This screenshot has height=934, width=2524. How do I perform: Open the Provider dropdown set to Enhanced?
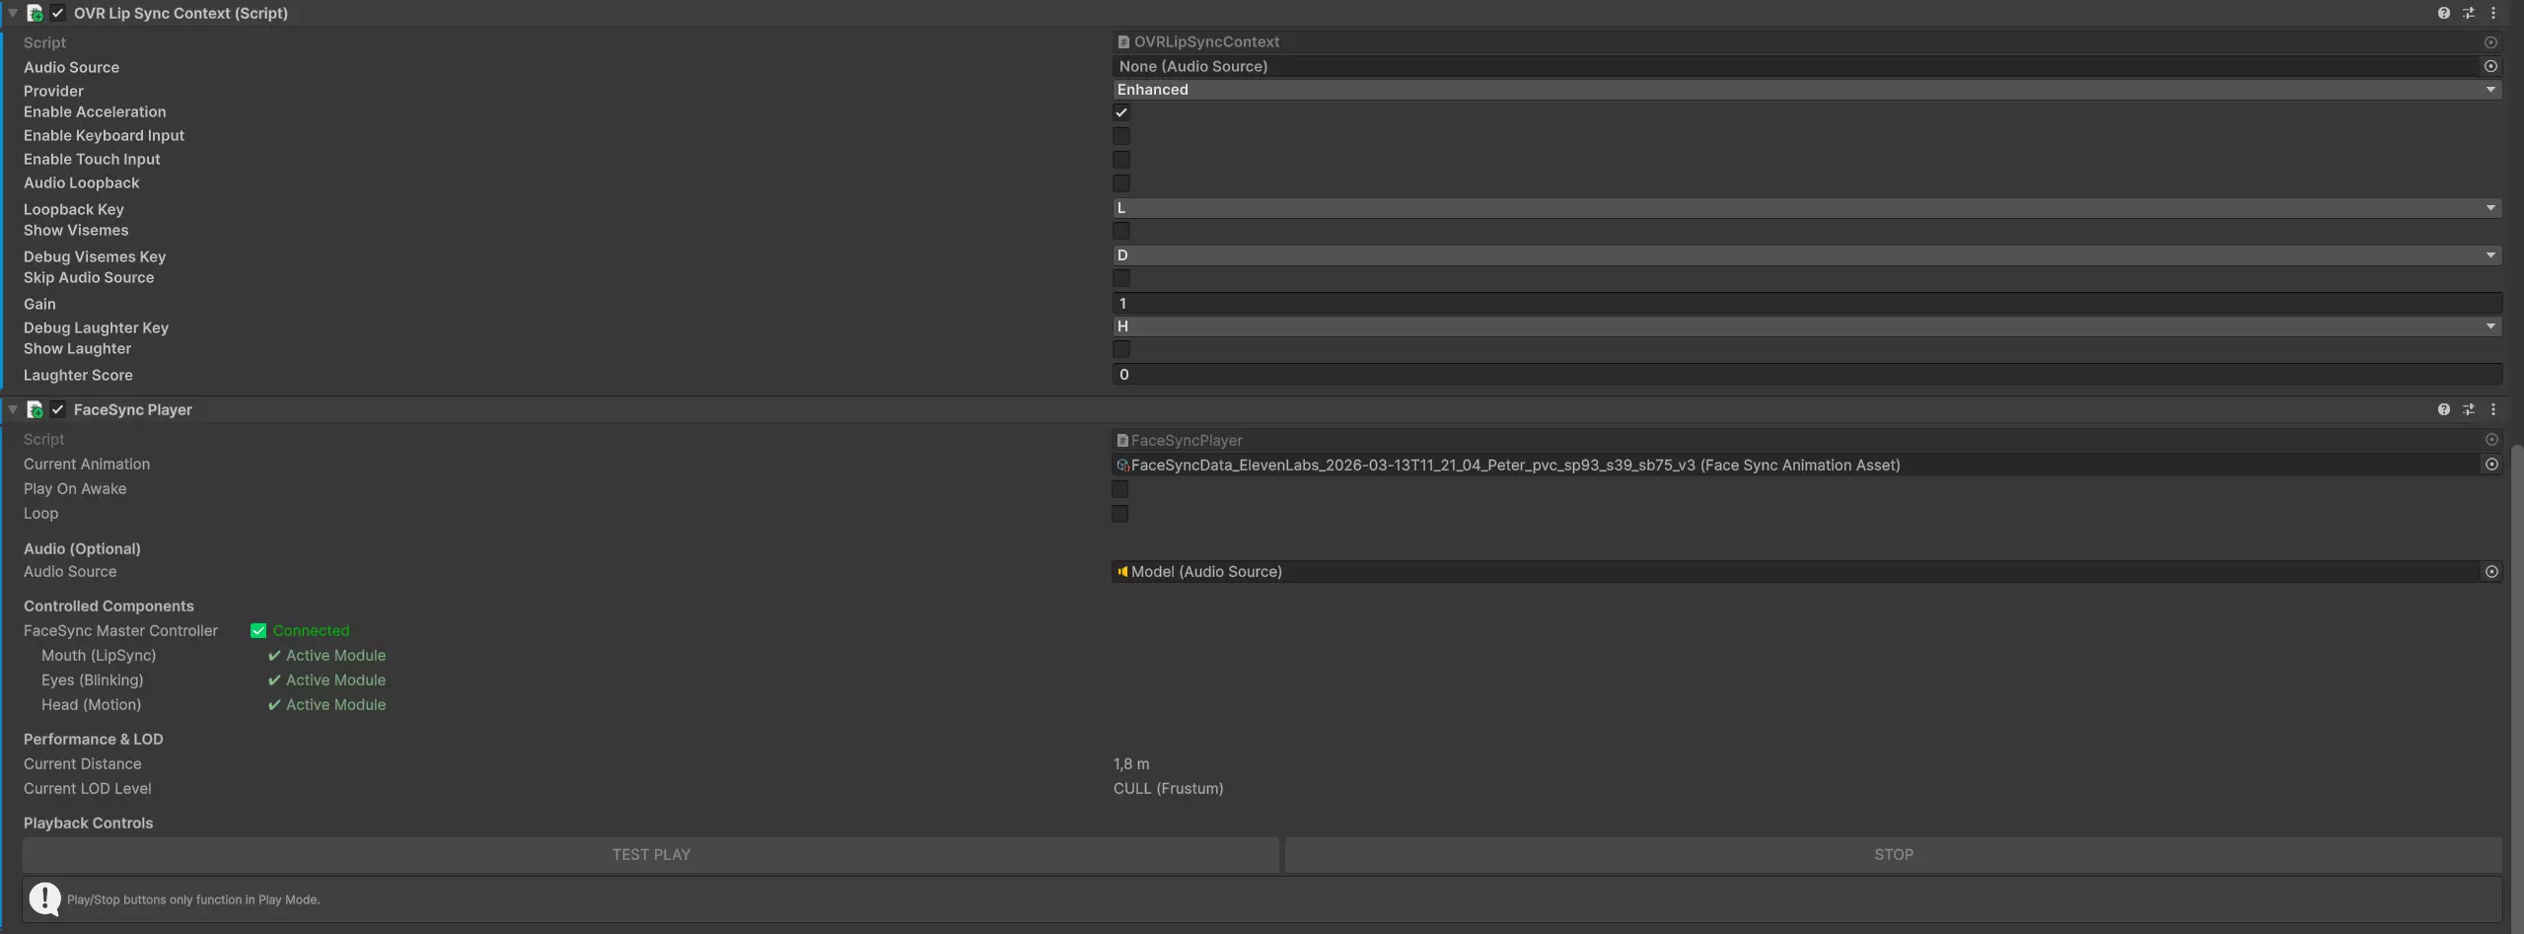pos(1807,90)
